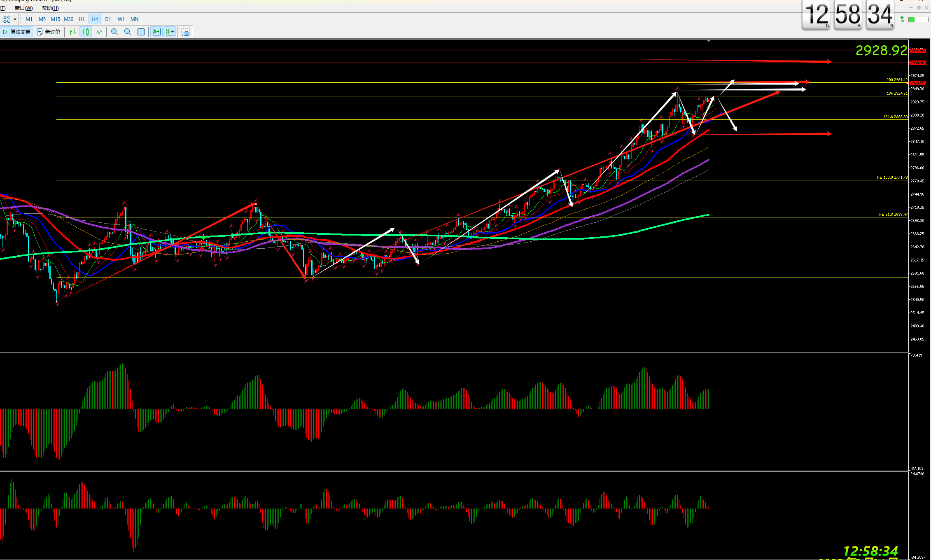
Task: Open the 帮助(H) help menu
Action: point(50,8)
